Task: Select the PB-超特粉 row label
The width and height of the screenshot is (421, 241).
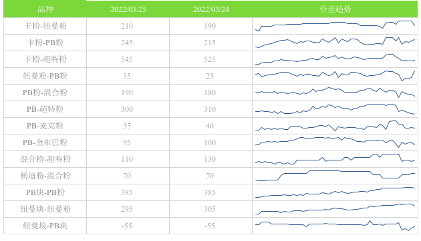Action: pos(45,109)
